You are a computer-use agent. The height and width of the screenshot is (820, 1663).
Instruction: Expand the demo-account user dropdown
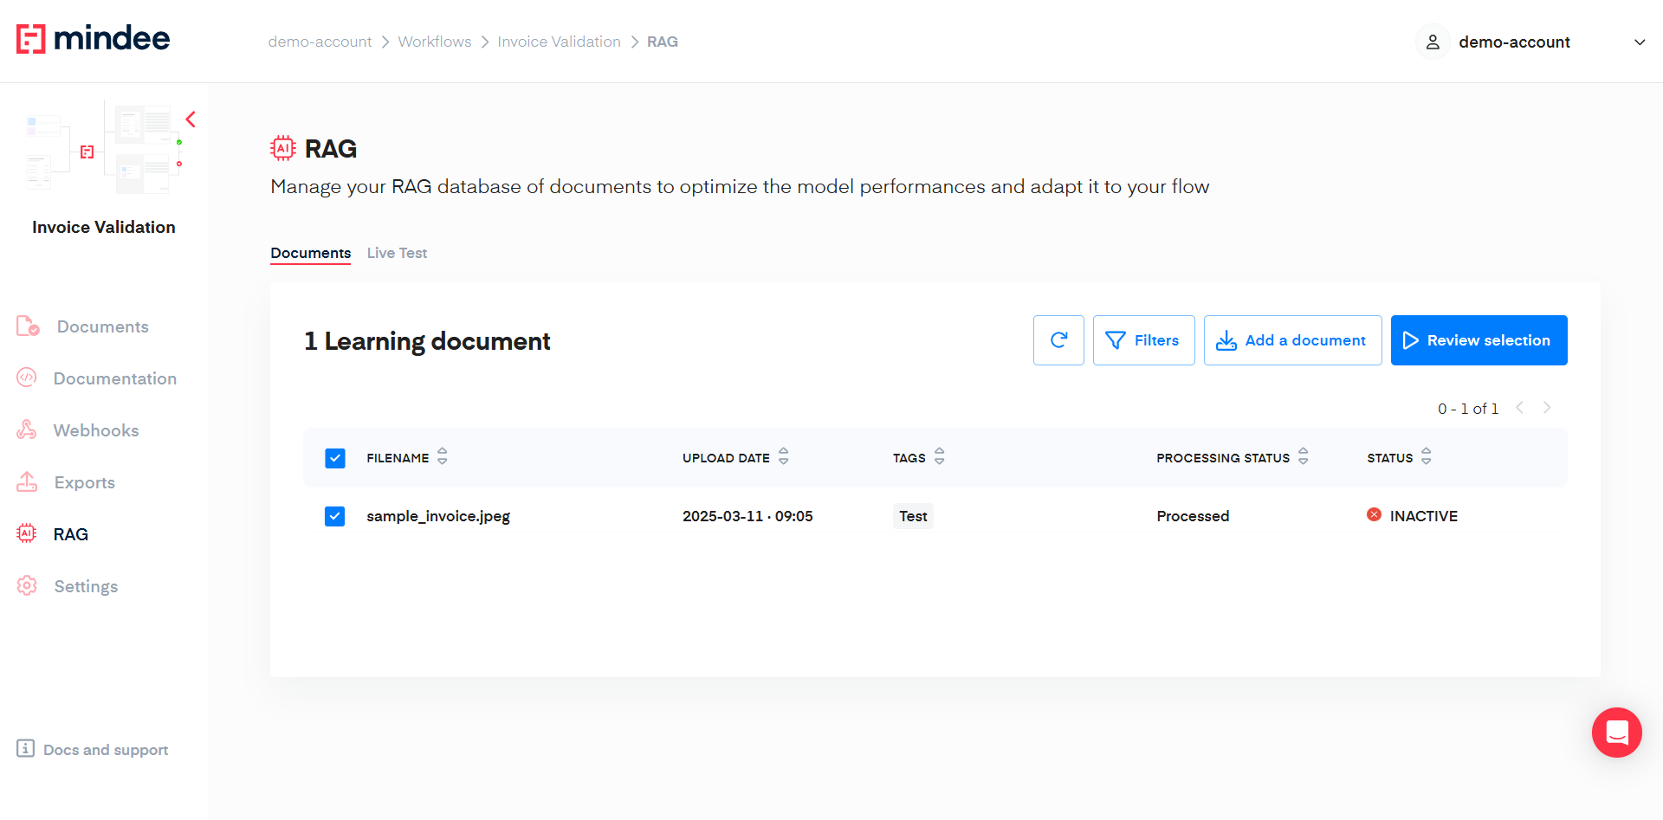click(x=1639, y=42)
